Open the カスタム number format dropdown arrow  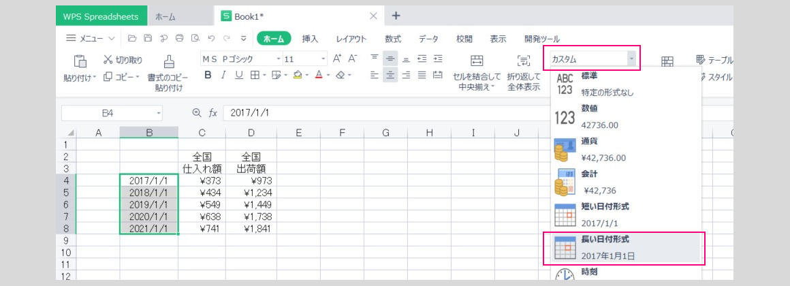(x=631, y=59)
